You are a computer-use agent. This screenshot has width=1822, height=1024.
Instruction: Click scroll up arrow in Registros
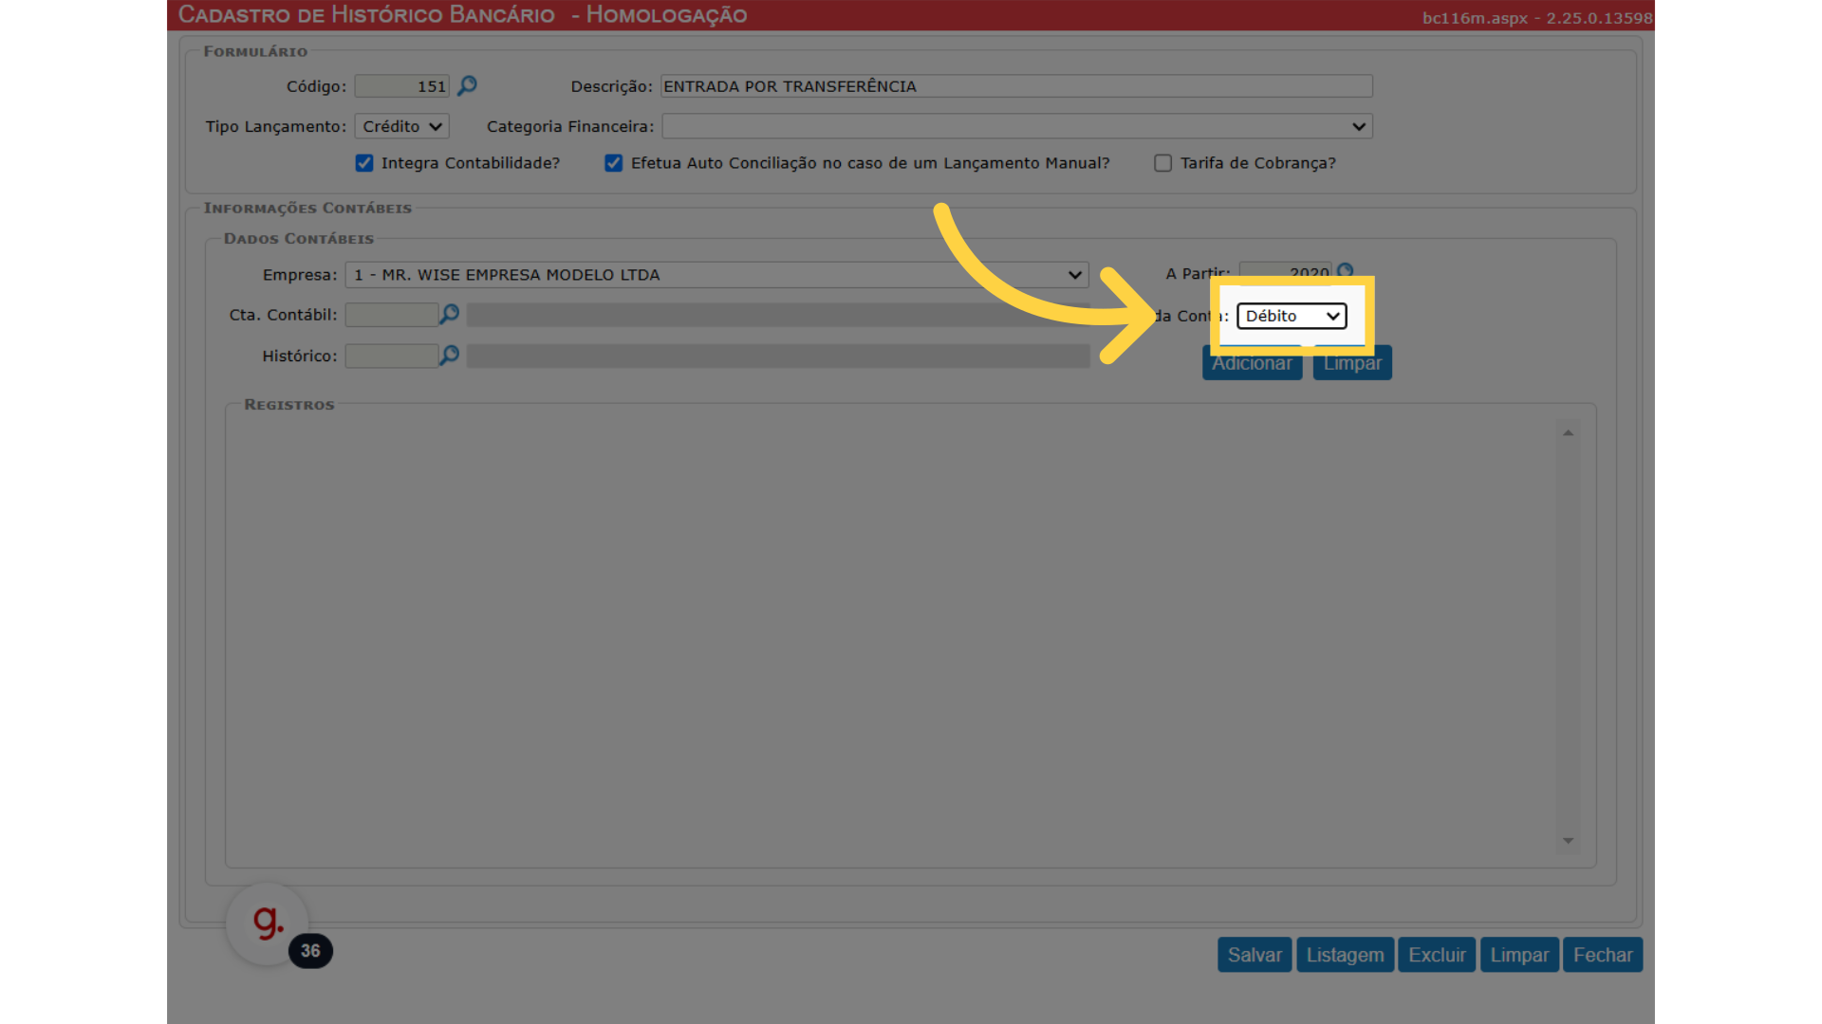[1568, 433]
